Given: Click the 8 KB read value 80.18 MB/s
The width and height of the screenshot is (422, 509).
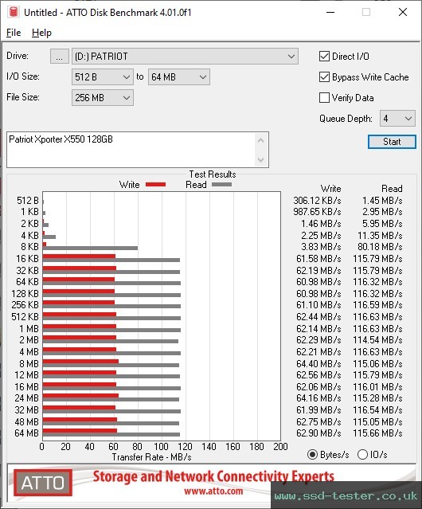Looking at the screenshot, I should [380, 247].
